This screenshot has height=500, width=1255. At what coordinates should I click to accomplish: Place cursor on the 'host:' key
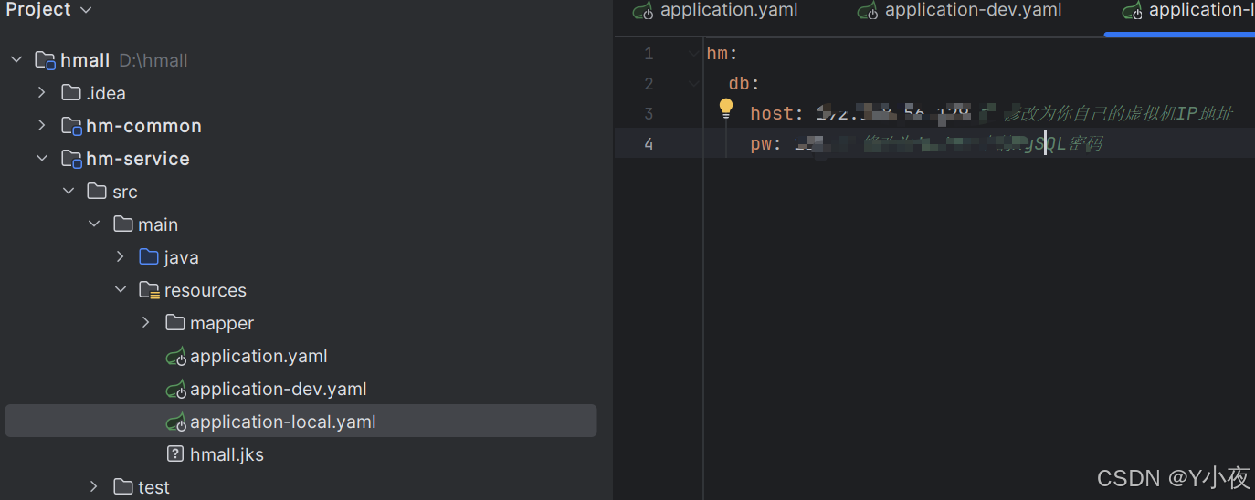776,114
